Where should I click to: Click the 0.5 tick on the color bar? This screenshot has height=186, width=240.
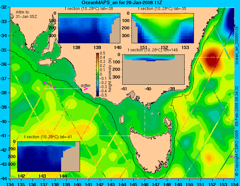tap(102, 53)
